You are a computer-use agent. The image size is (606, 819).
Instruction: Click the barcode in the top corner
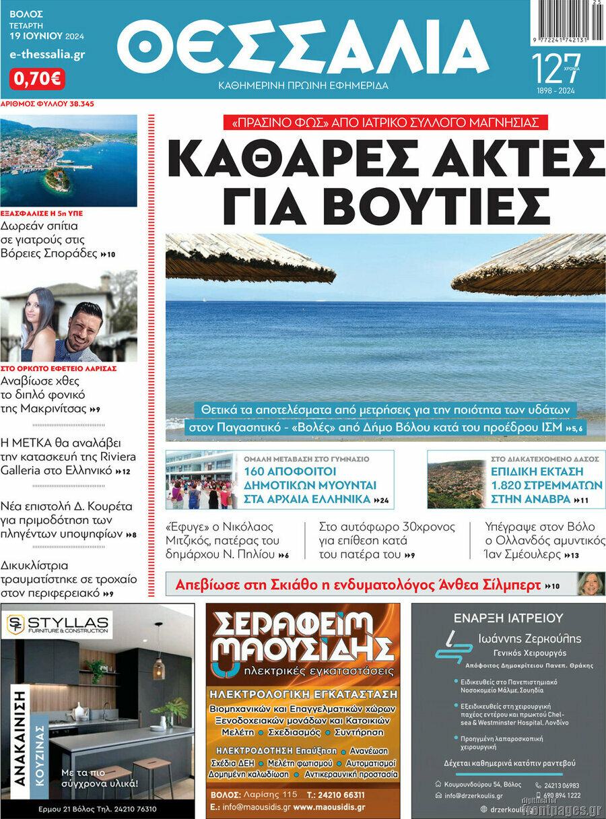click(567, 23)
